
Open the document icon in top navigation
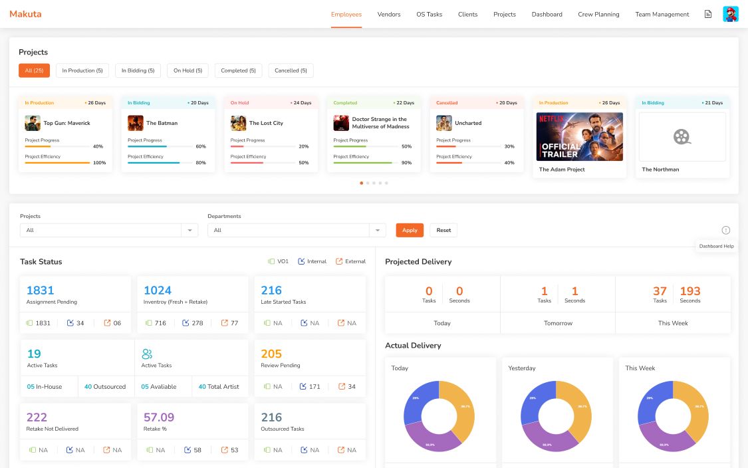[708, 15]
